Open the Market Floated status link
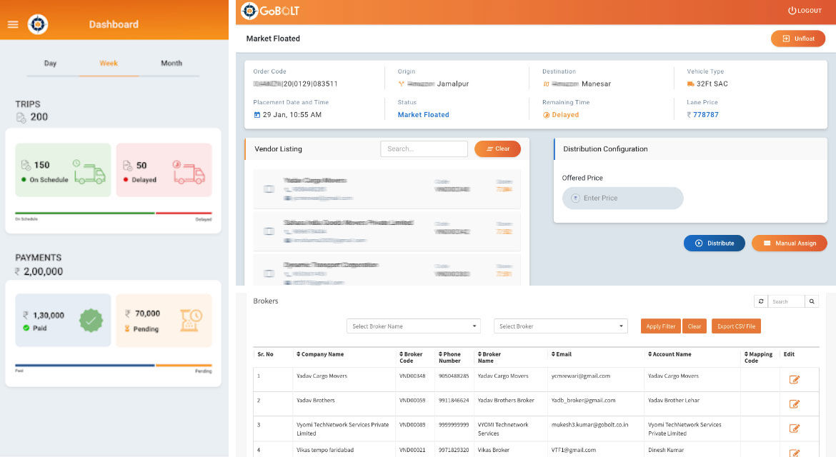 pos(423,115)
